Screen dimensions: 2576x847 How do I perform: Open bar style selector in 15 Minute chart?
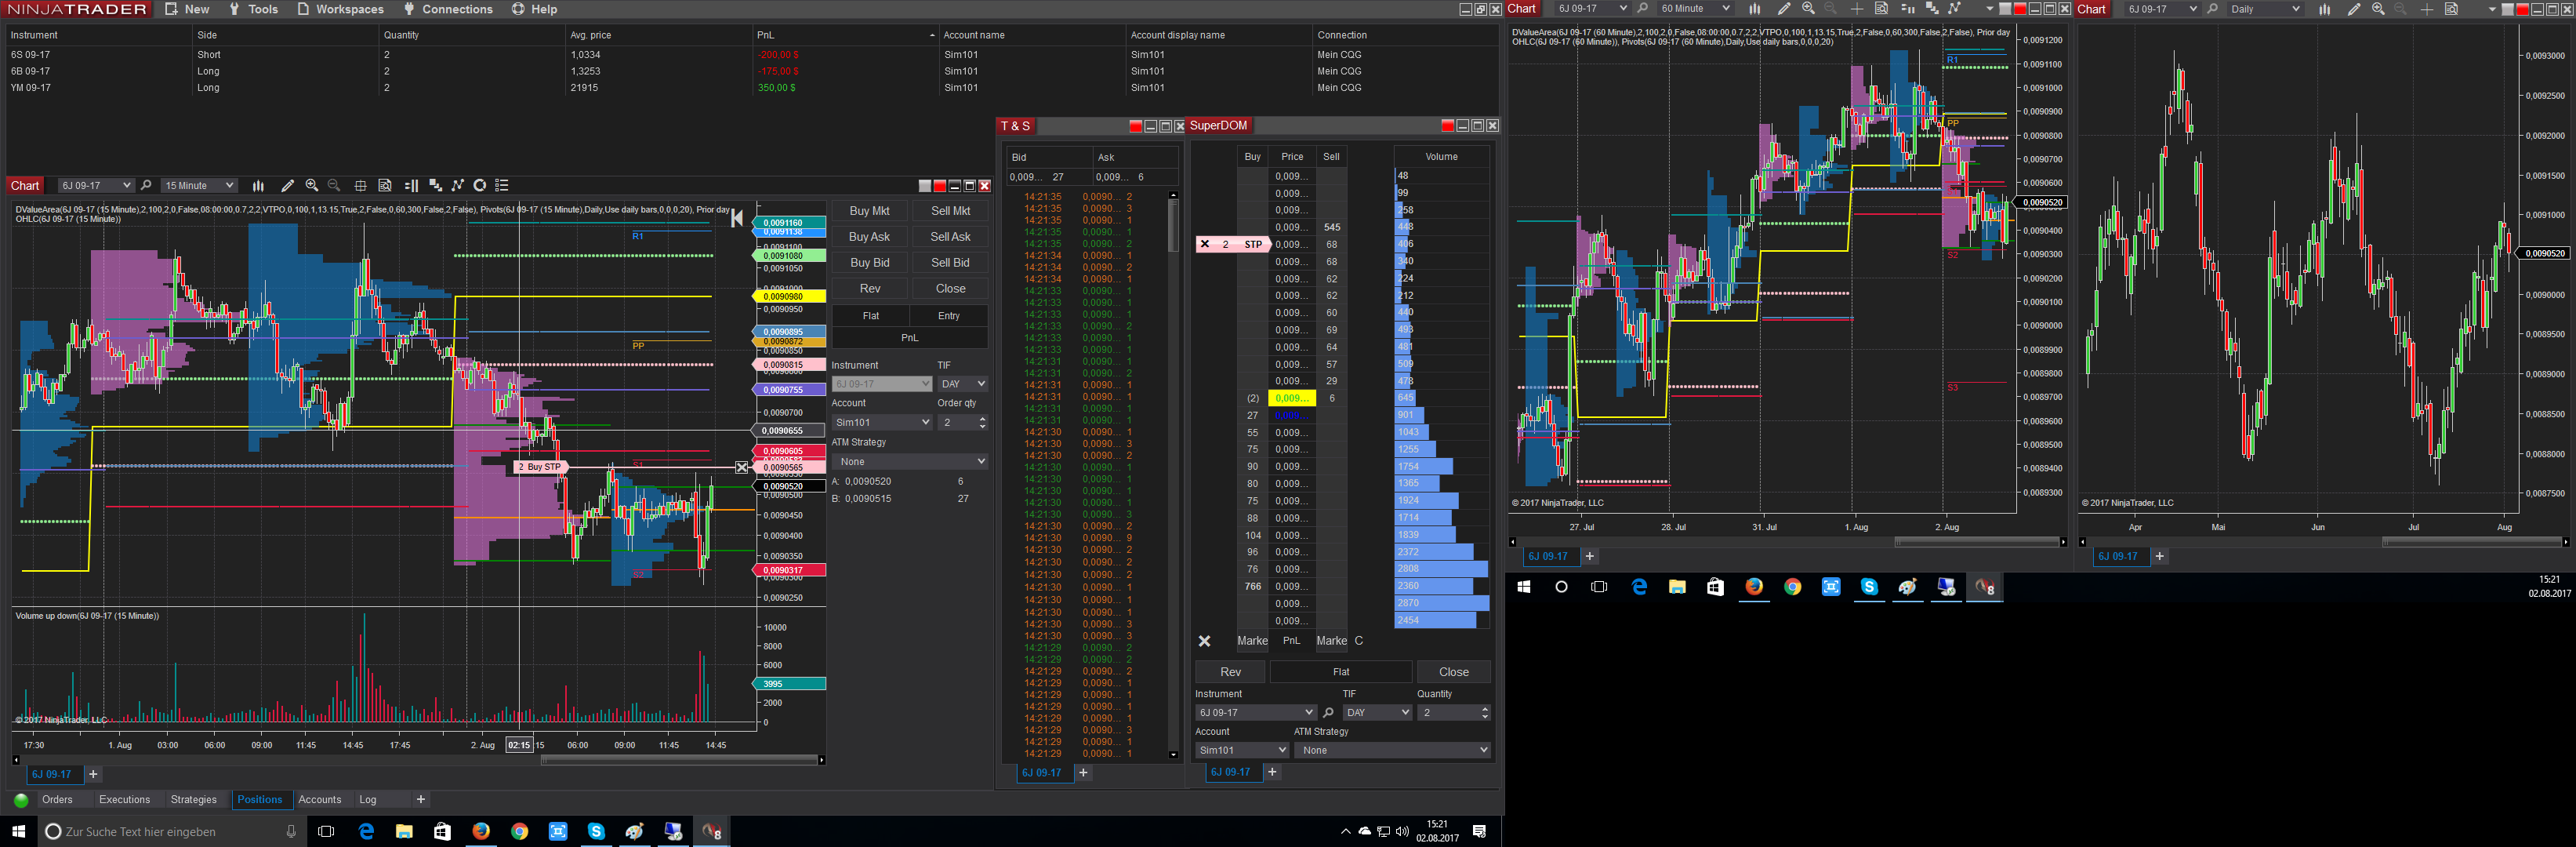click(x=258, y=186)
